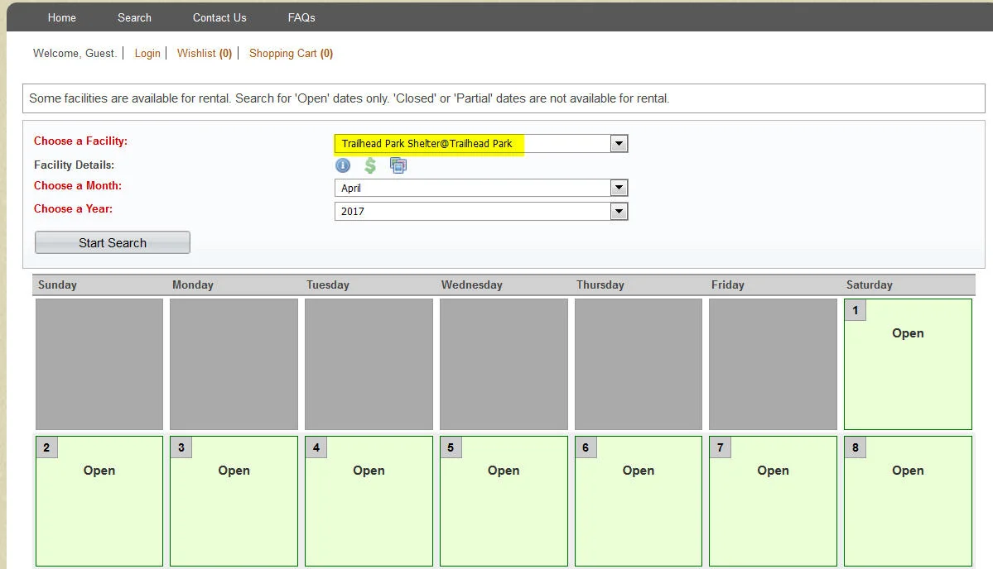
Task: Click the Thursday column header
Action: coord(600,285)
